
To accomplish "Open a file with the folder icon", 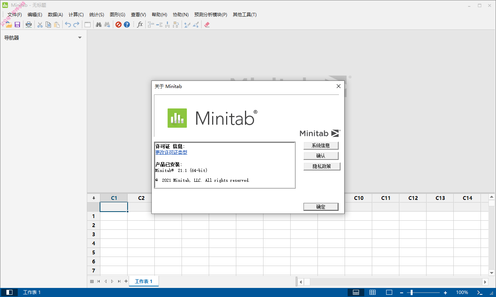I will [8, 25].
